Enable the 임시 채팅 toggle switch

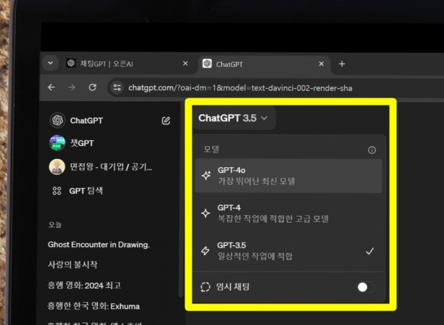coord(365,287)
